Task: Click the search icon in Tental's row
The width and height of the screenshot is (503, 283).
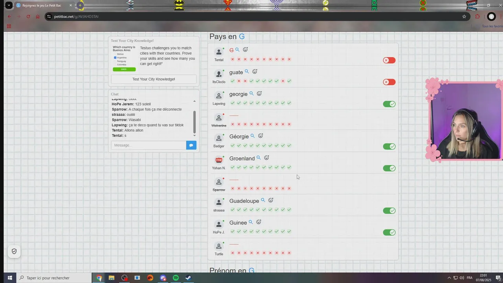Action: click(x=237, y=50)
